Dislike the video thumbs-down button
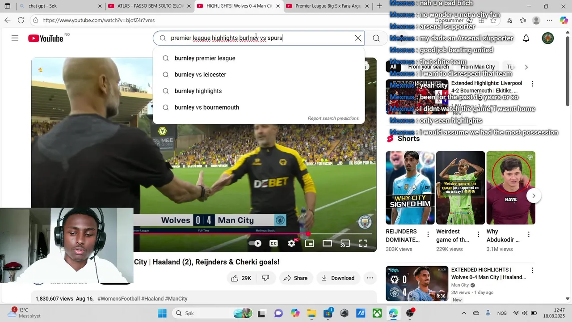 [x=265, y=278]
